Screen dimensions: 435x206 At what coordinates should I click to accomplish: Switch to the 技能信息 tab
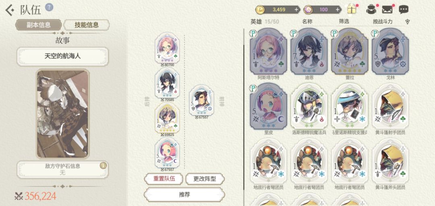point(87,25)
